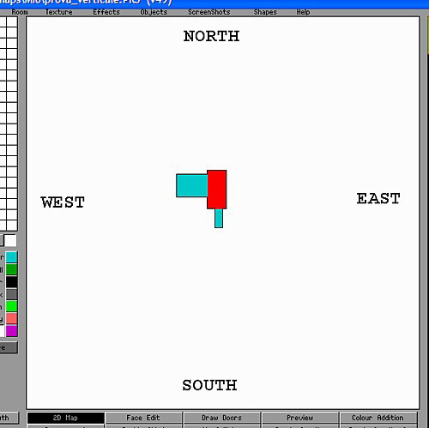Viewport: 429px width, 428px height.
Task: Open Colour Addition
Action: 378,418
